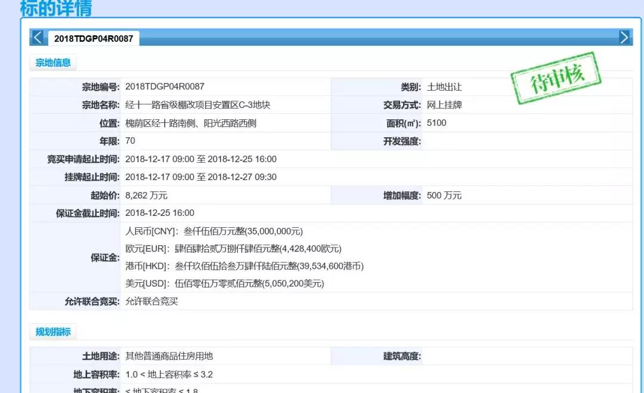The width and height of the screenshot is (644, 393).
Task: Open the 宗地信息 section tab
Action: pos(53,63)
